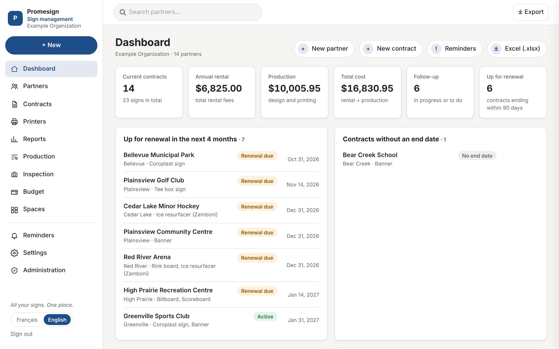Open Plainsview Golf Club contract
Image resolution: width=559 pixels, height=349 pixels.
(221, 185)
